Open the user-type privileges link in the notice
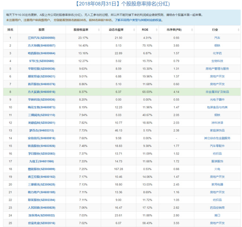 coord(139,20)
